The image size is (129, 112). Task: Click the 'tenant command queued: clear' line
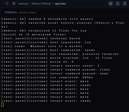click(56, 70)
